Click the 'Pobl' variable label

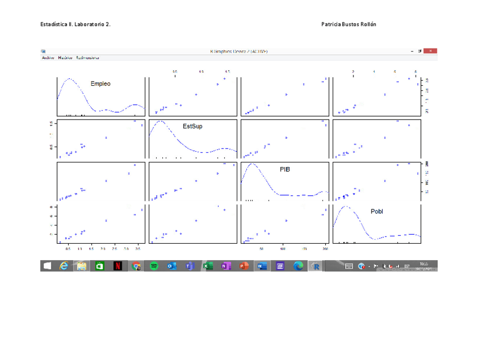[377, 212]
